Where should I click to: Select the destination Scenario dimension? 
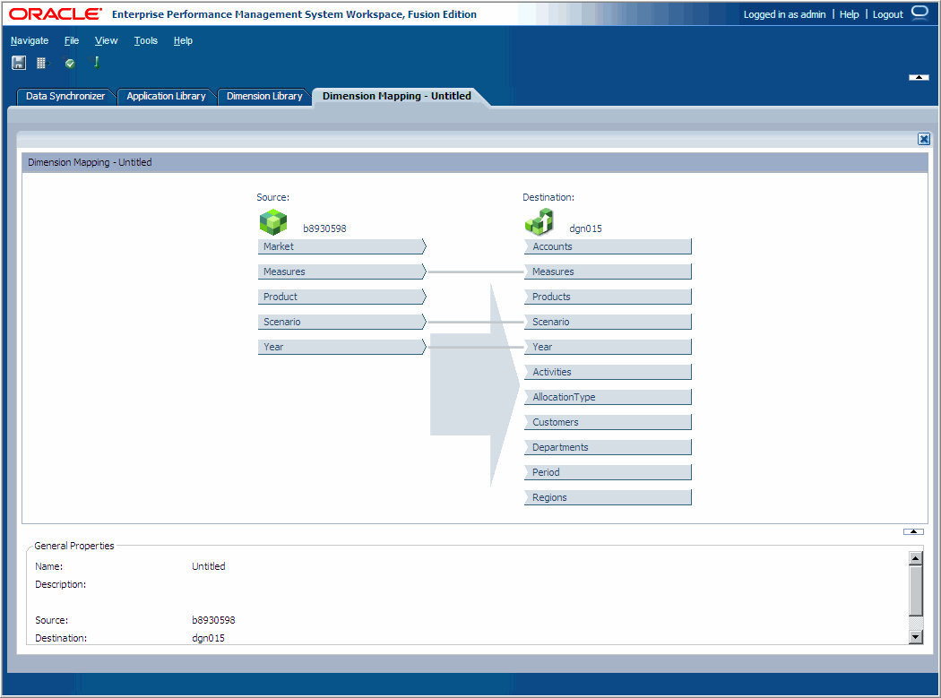pyautogui.click(x=608, y=323)
